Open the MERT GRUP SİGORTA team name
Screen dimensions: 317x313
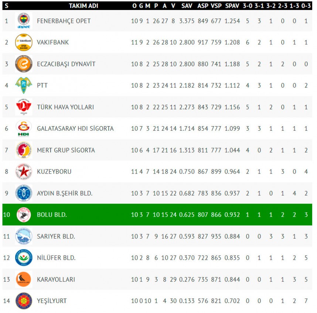[x=66, y=150]
